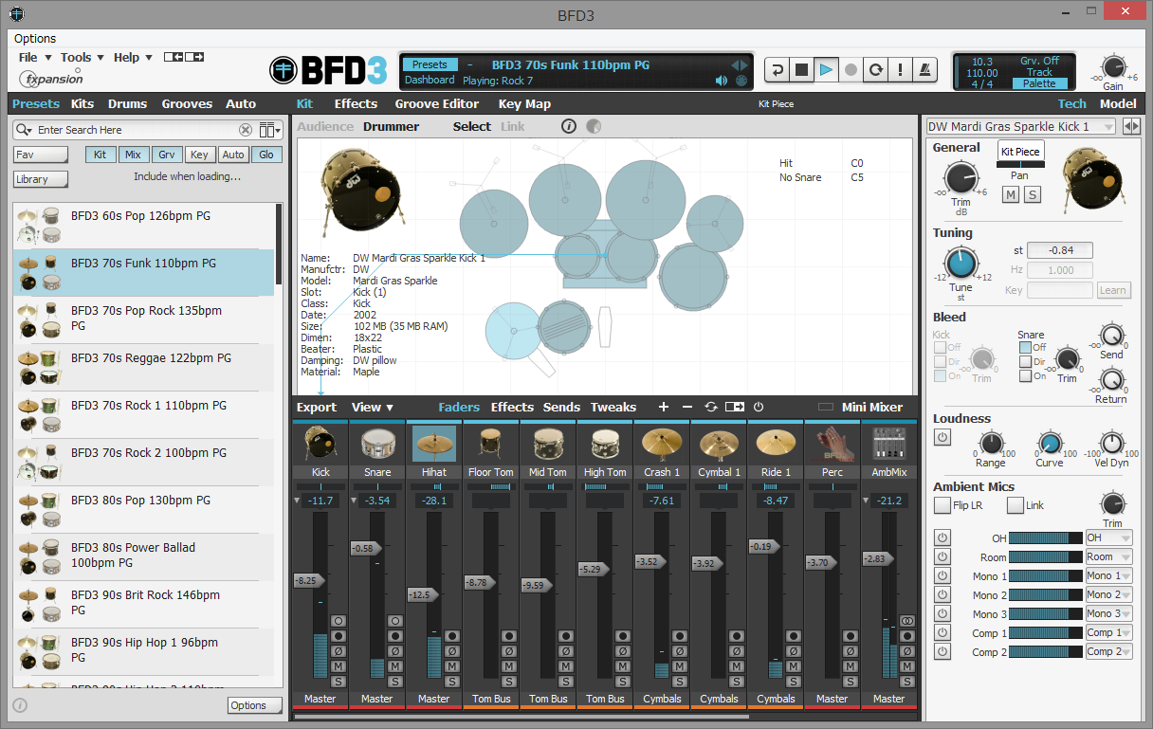Click the mixer refresh arrows icon
This screenshot has width=1153, height=729.
click(x=710, y=407)
